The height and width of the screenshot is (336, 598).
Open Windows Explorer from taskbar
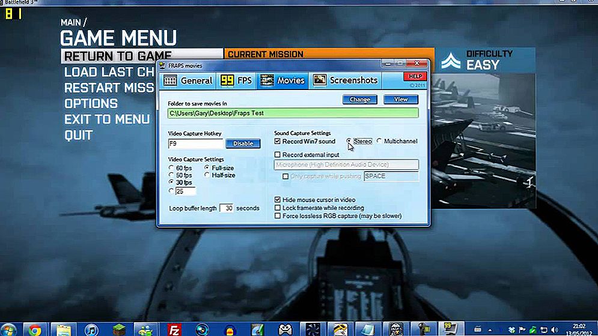pos(64,330)
